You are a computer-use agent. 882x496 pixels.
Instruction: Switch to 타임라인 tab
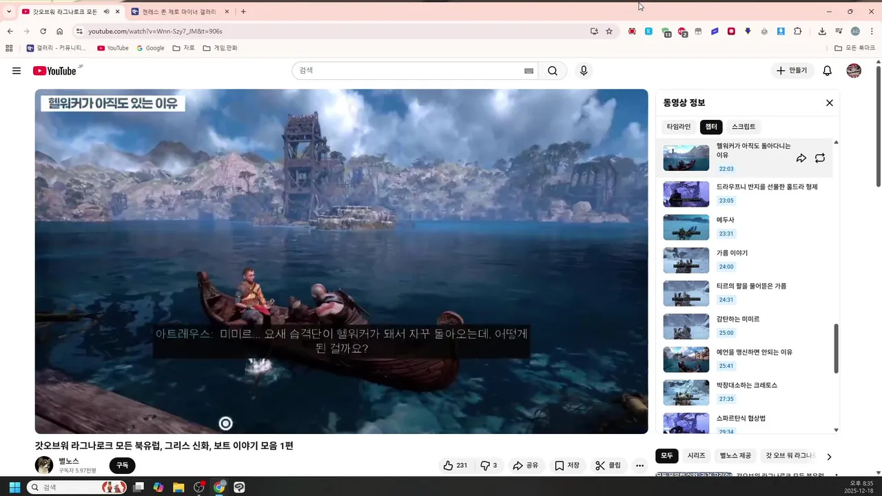click(x=678, y=127)
